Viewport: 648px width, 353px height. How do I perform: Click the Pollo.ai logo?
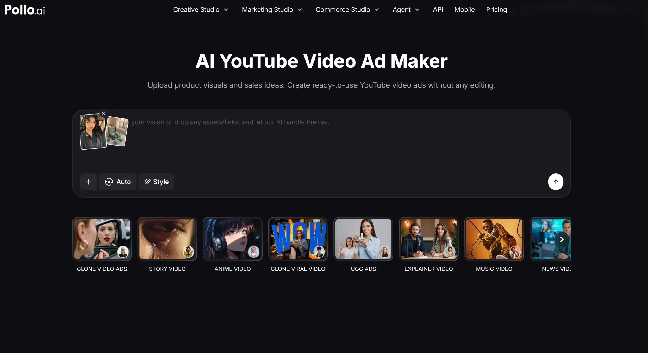(x=25, y=10)
